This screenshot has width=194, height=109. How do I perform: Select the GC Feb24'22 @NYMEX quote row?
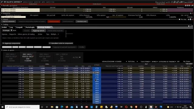(x=97, y=11)
